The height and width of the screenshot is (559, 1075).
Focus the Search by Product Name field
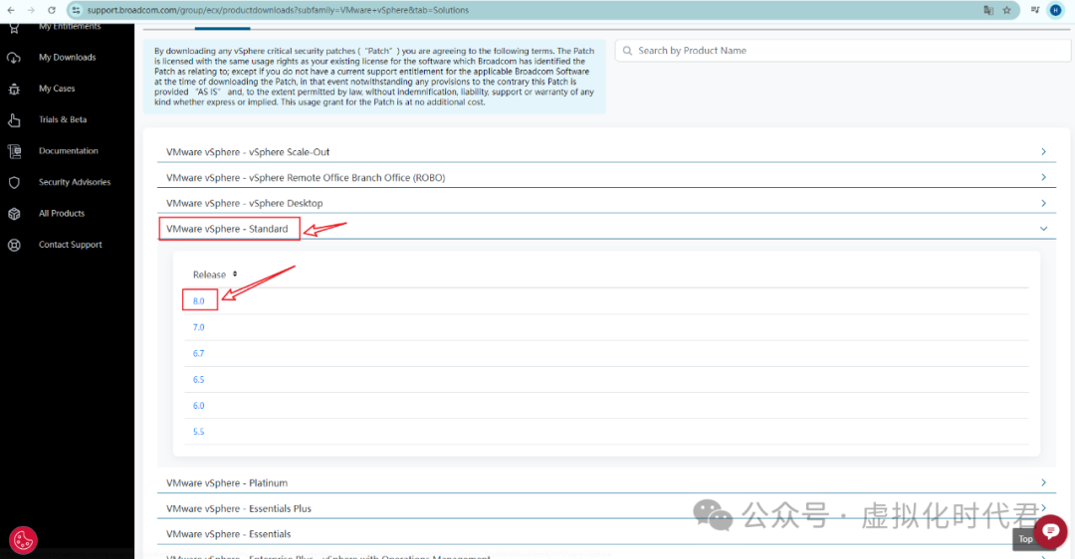click(x=843, y=51)
